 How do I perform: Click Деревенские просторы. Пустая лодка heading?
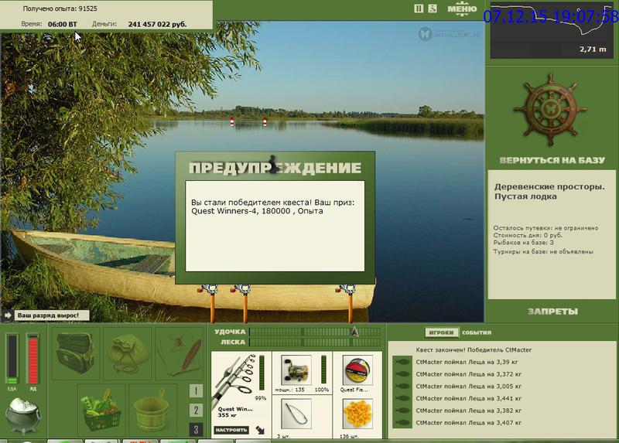tap(549, 191)
